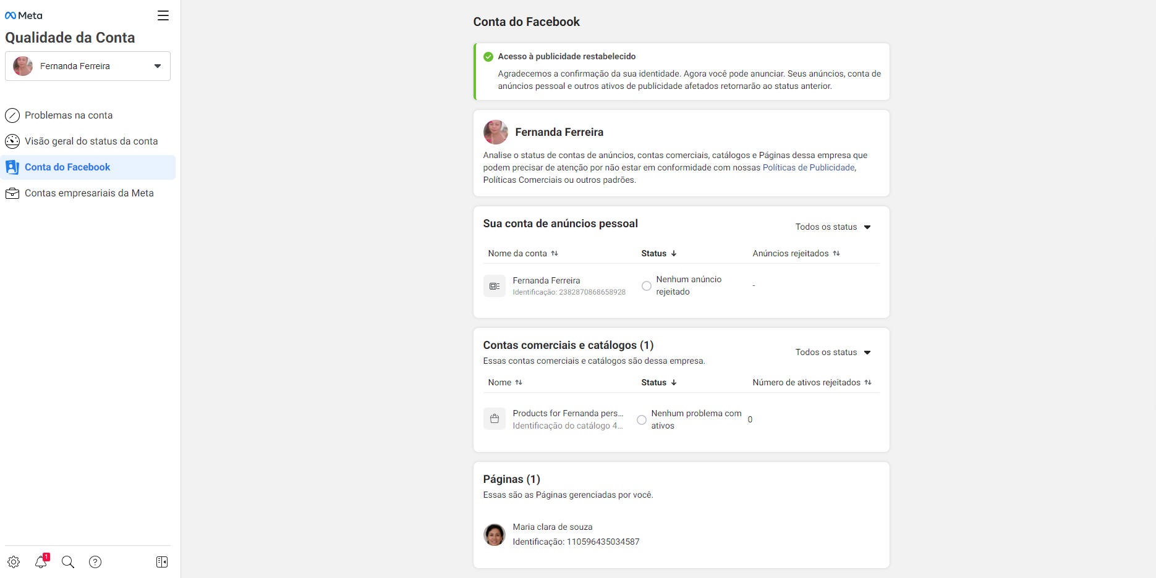Image resolution: width=1156 pixels, height=578 pixels.
Task: Collapse sidebar with the panel toggle icon
Action: [x=162, y=562]
